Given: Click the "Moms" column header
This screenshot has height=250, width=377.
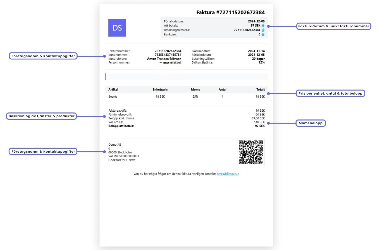Looking at the screenshot, I should coord(195,90).
